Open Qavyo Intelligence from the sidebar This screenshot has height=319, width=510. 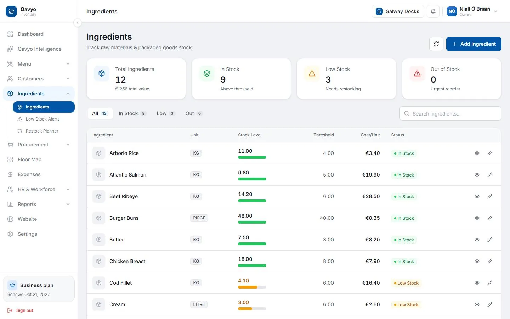pos(39,49)
